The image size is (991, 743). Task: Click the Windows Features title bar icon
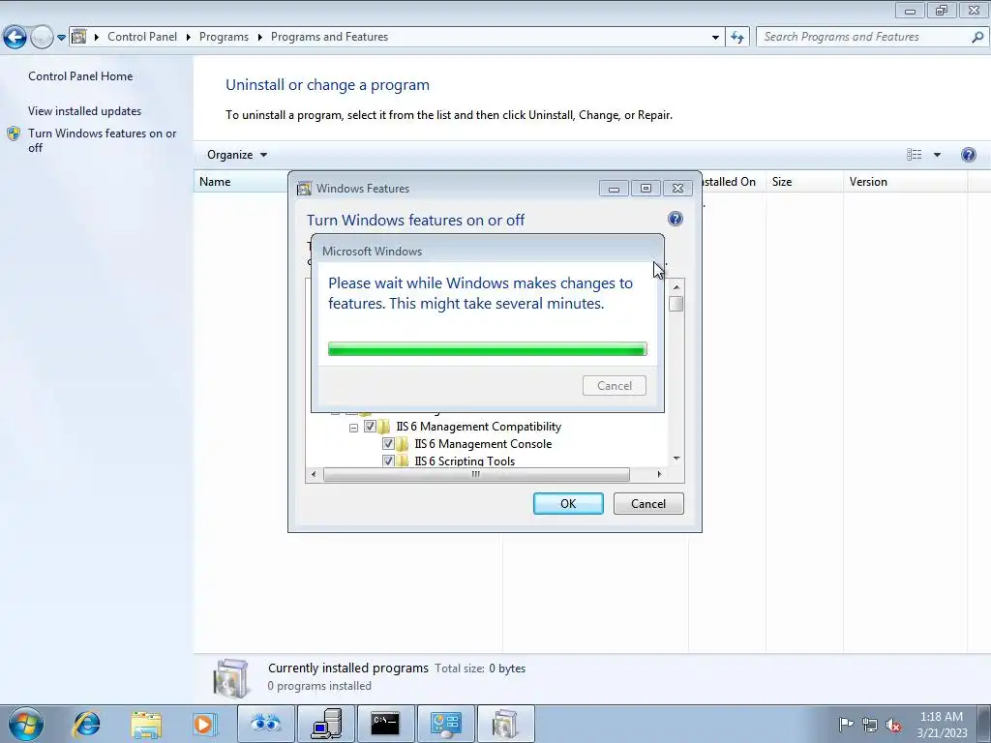pyautogui.click(x=304, y=189)
